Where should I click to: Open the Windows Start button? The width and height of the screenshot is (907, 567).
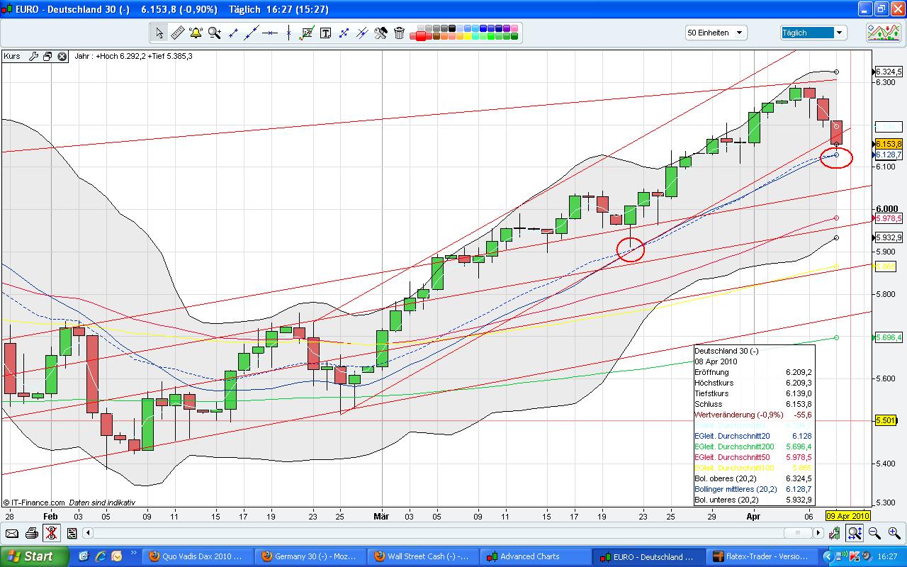click(34, 556)
